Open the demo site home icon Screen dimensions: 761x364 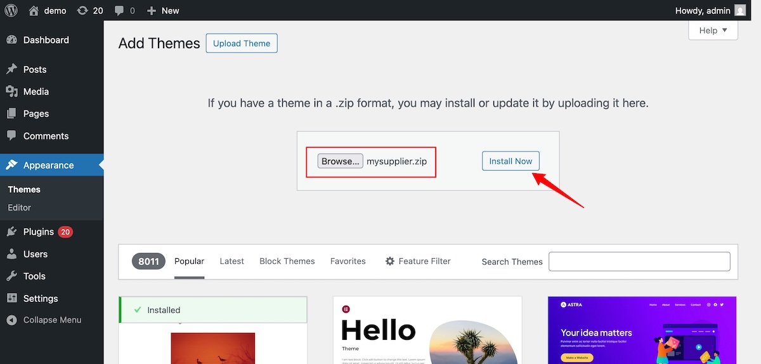(x=34, y=10)
